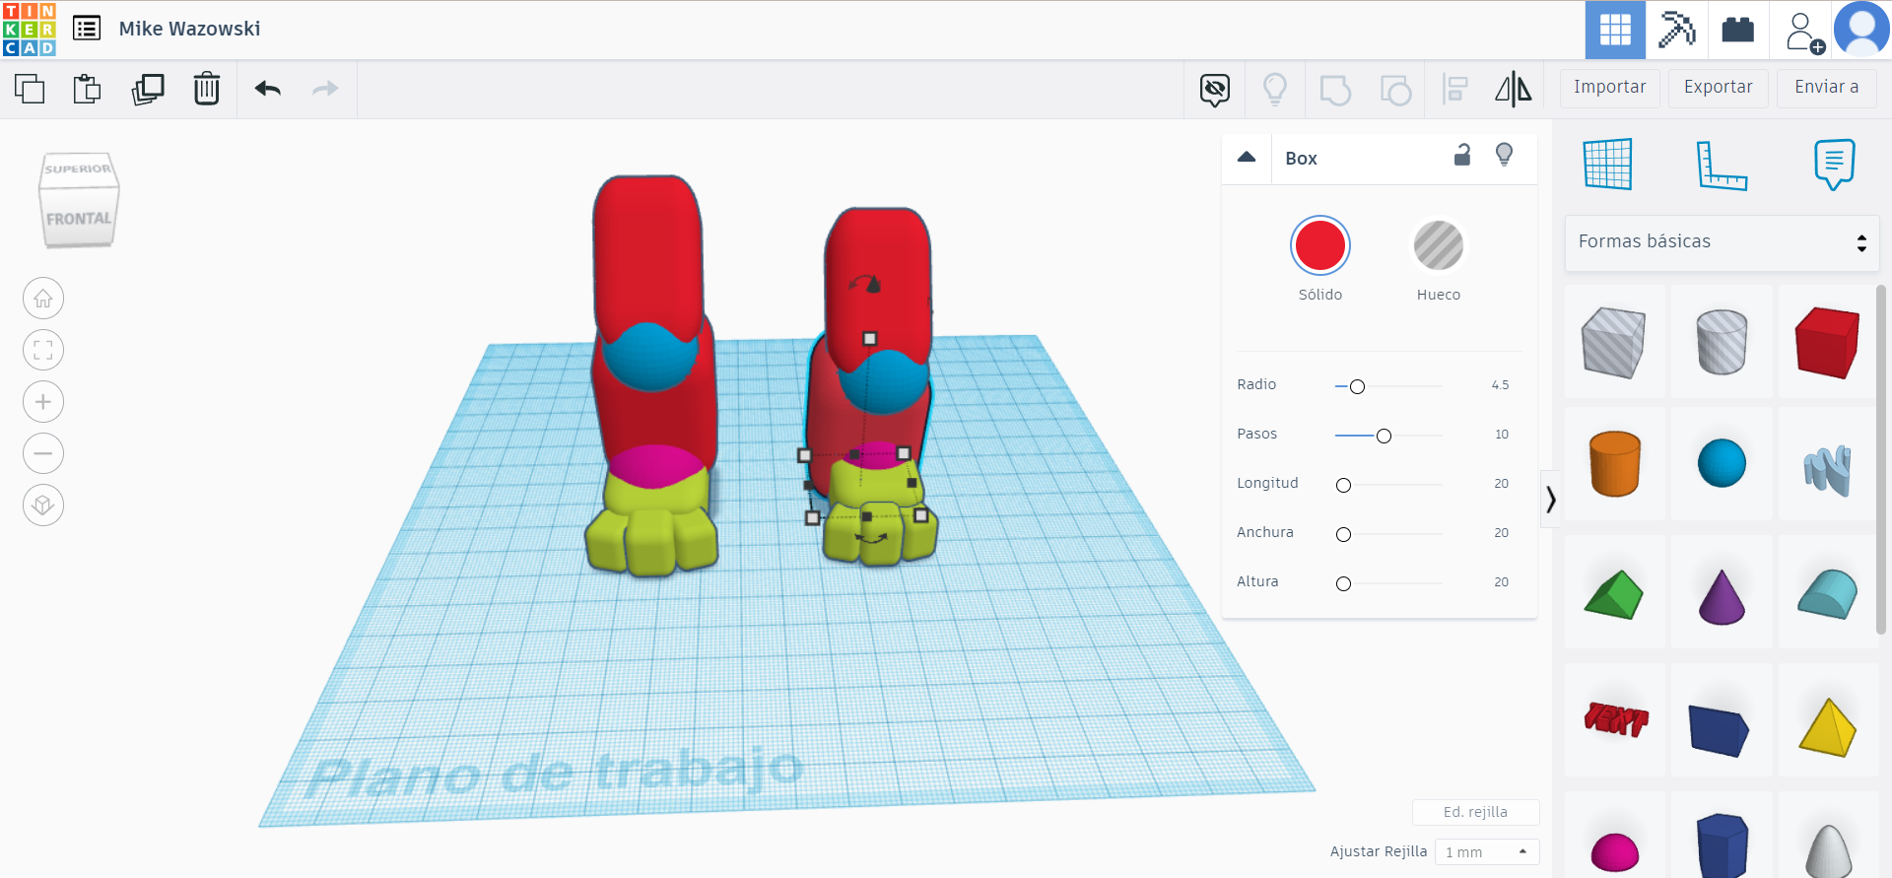Switch to Blocks pickaxe mode
Viewport: 1892px width, 878px height.
click(1676, 30)
